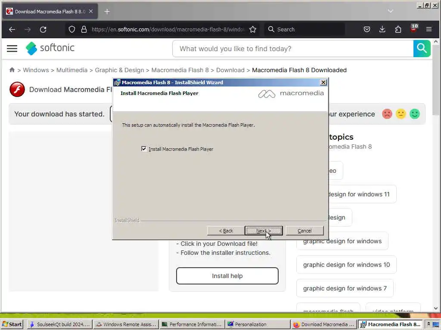Cancel the Flash 8 installation
441x330 pixels.
[x=304, y=231]
